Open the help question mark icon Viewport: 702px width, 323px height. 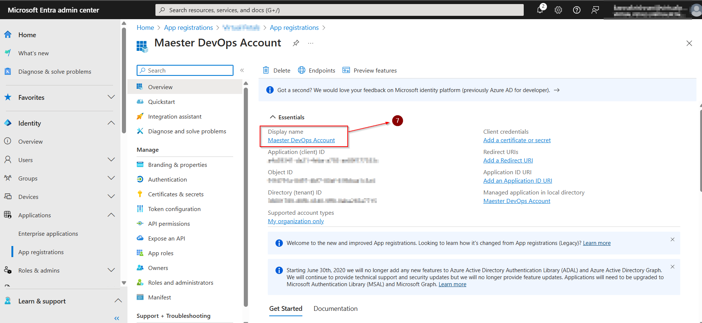(577, 10)
